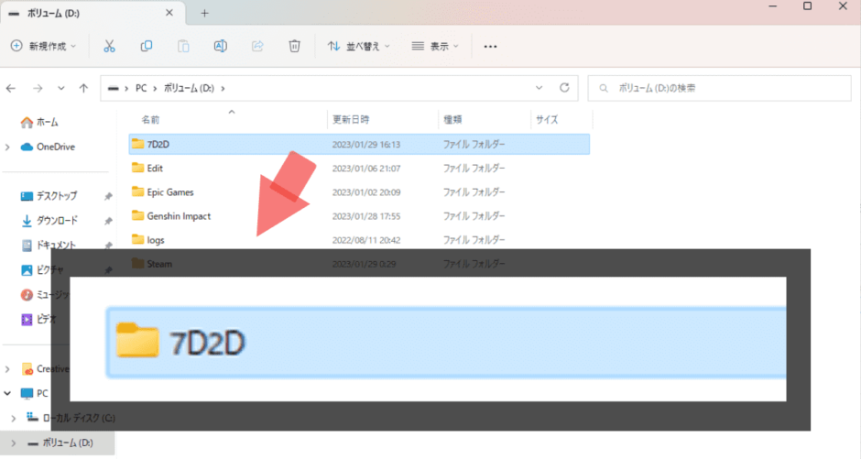
Task: Click the ボリューム (D:) tab title
Action: click(53, 13)
